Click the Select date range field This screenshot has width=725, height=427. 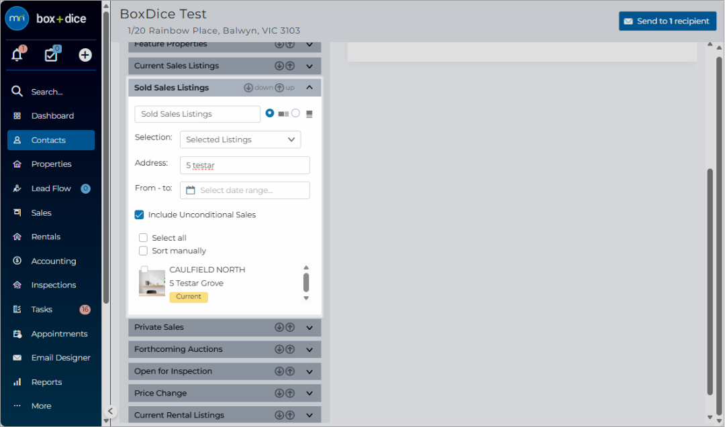coord(244,190)
